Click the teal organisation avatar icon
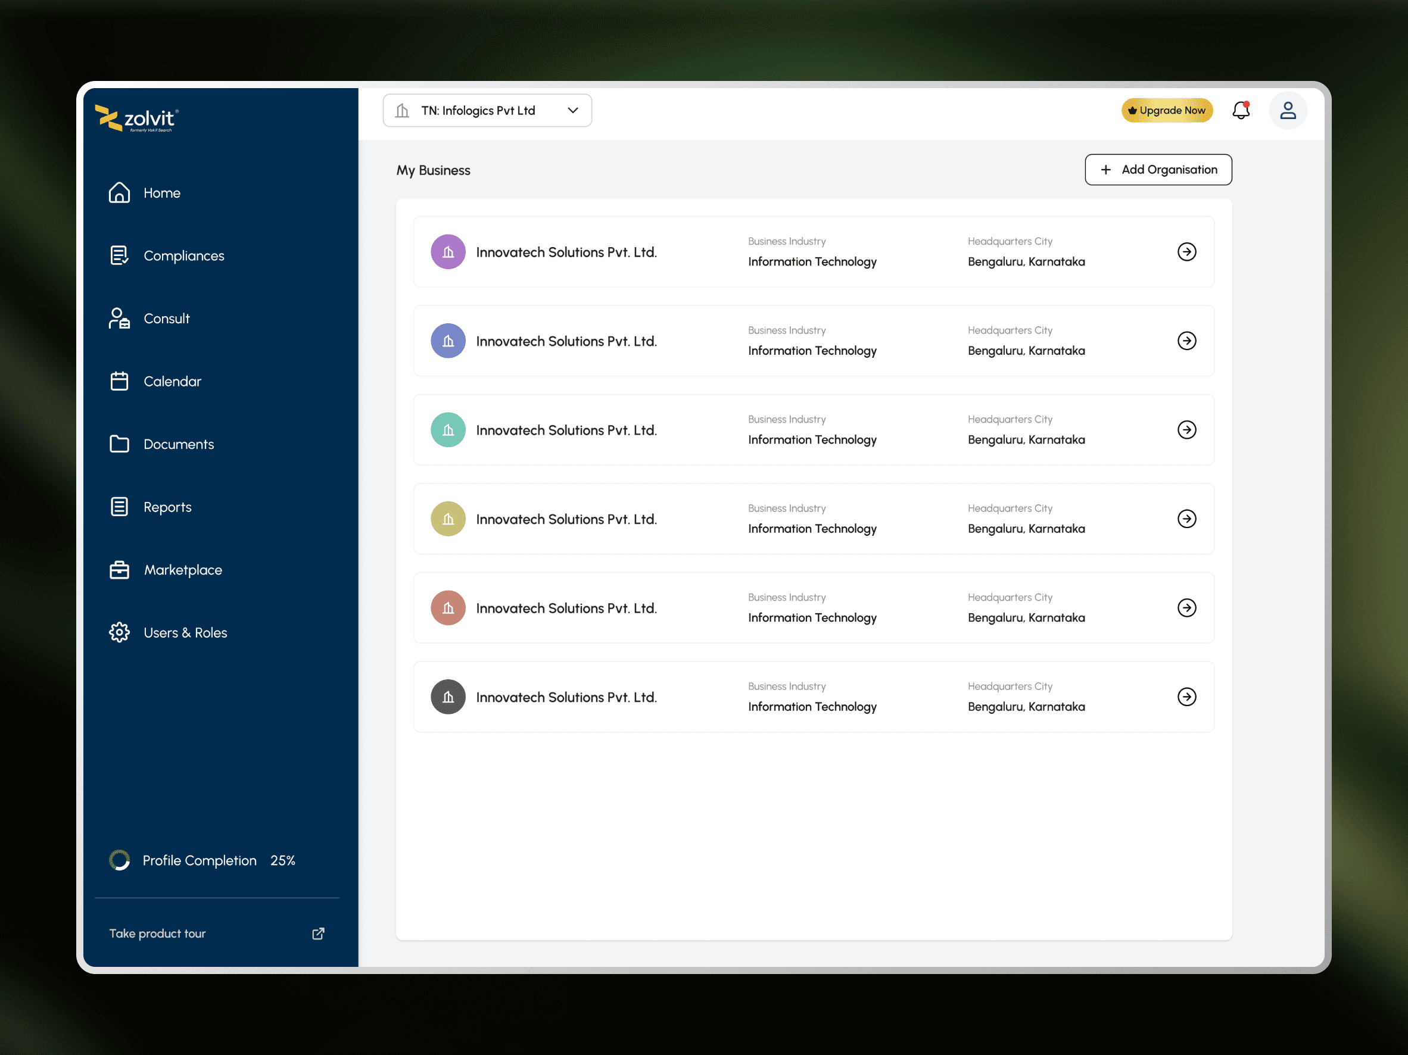This screenshot has height=1055, width=1408. point(448,430)
